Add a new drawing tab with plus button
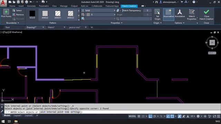 point(92,28)
